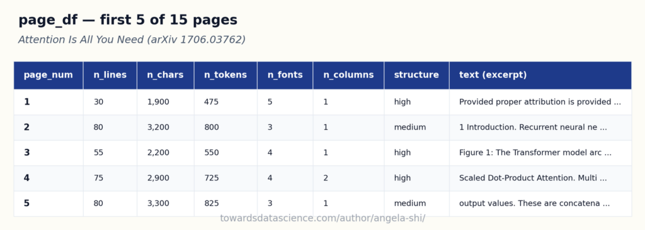Click n_tokens value 550
Image resolution: width=645 pixels, height=230 pixels.
point(212,152)
